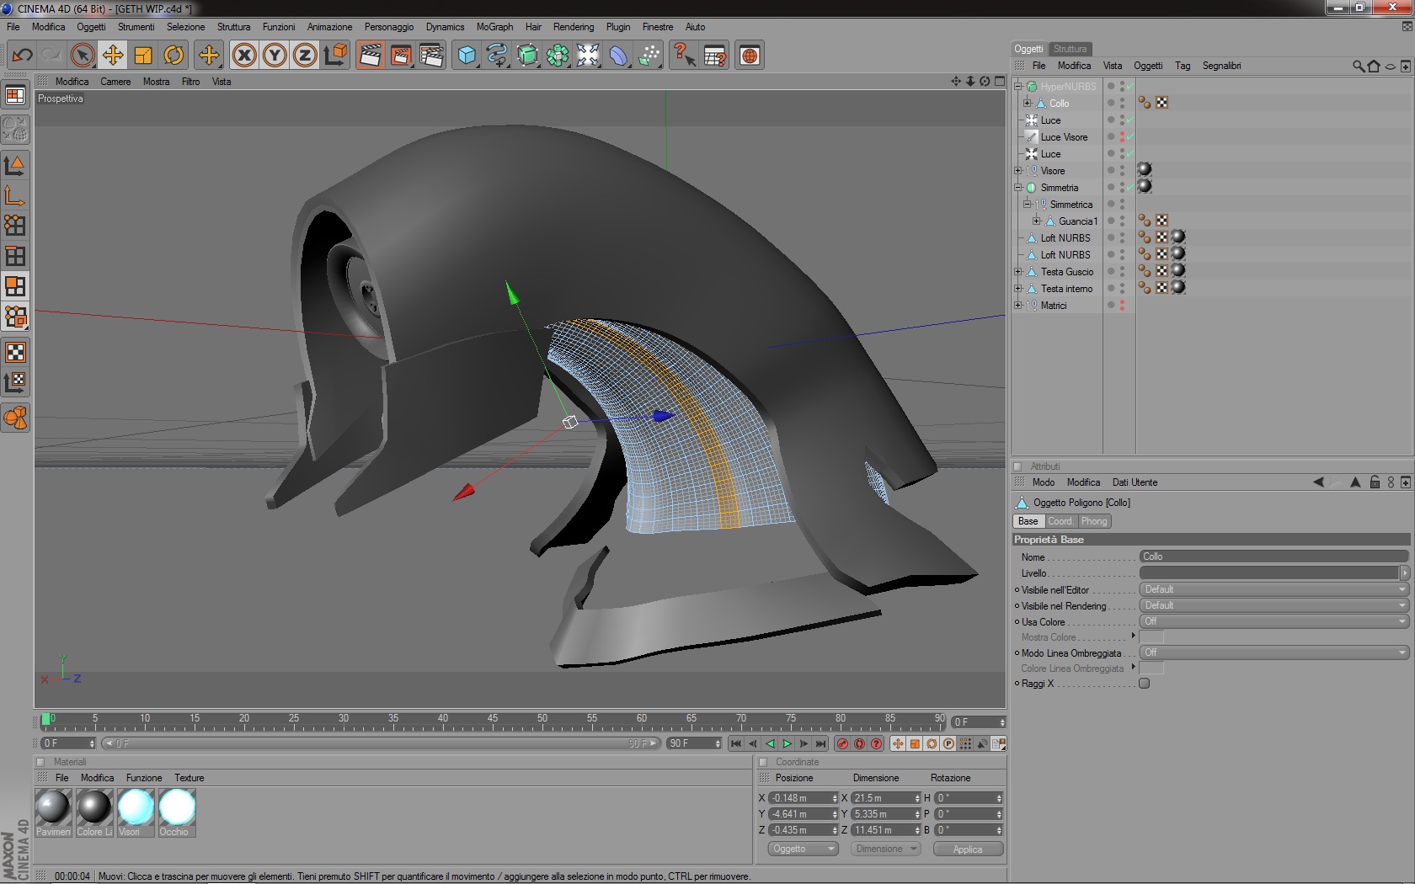
Task: Click the Nome input field
Action: tap(1273, 556)
